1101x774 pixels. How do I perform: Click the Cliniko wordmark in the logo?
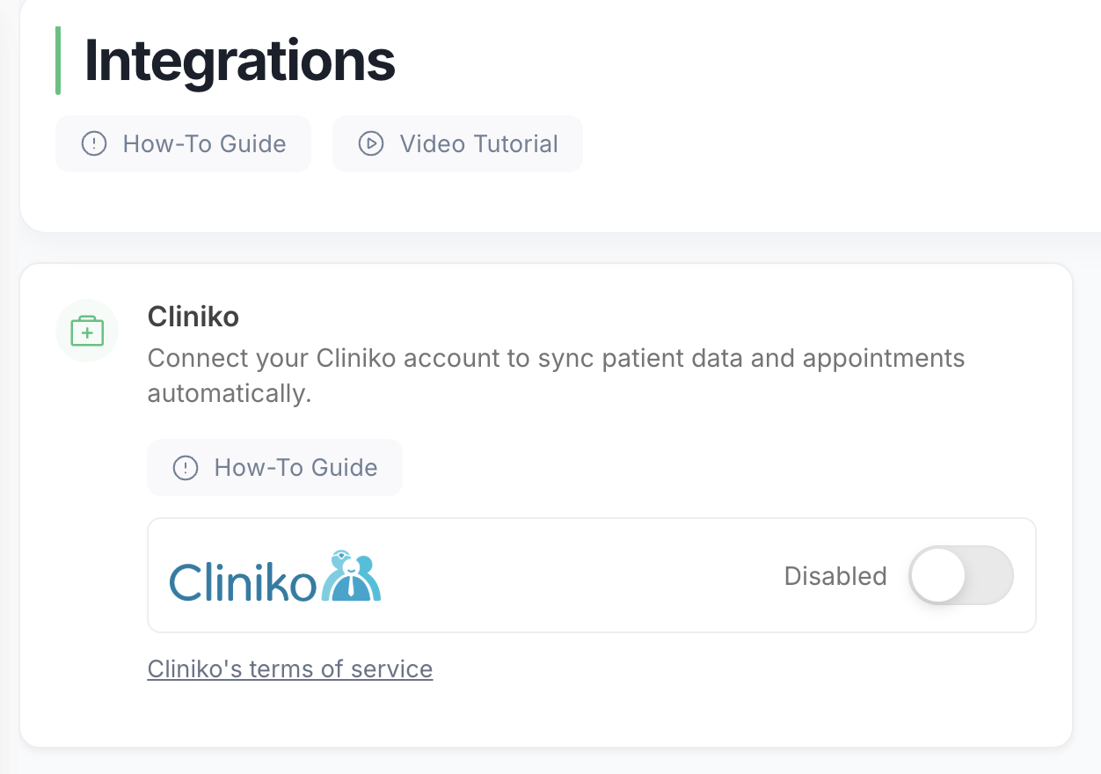tap(243, 580)
